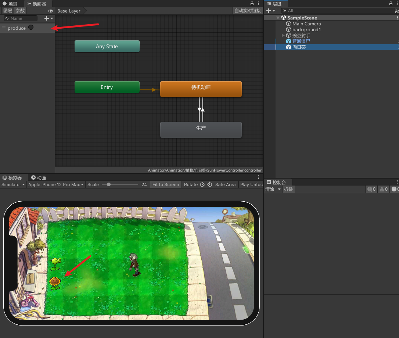399x338 pixels.
Task: Switch to the 场景 tab
Action: pos(10,4)
